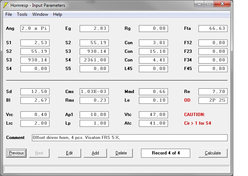
Task: Click the Rg input field
Action: coord(153,28)
